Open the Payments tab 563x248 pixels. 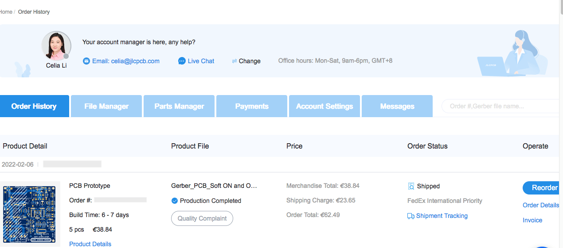click(252, 106)
